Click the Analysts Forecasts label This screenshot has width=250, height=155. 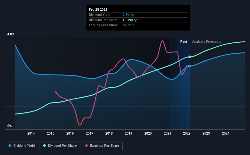point(207,41)
